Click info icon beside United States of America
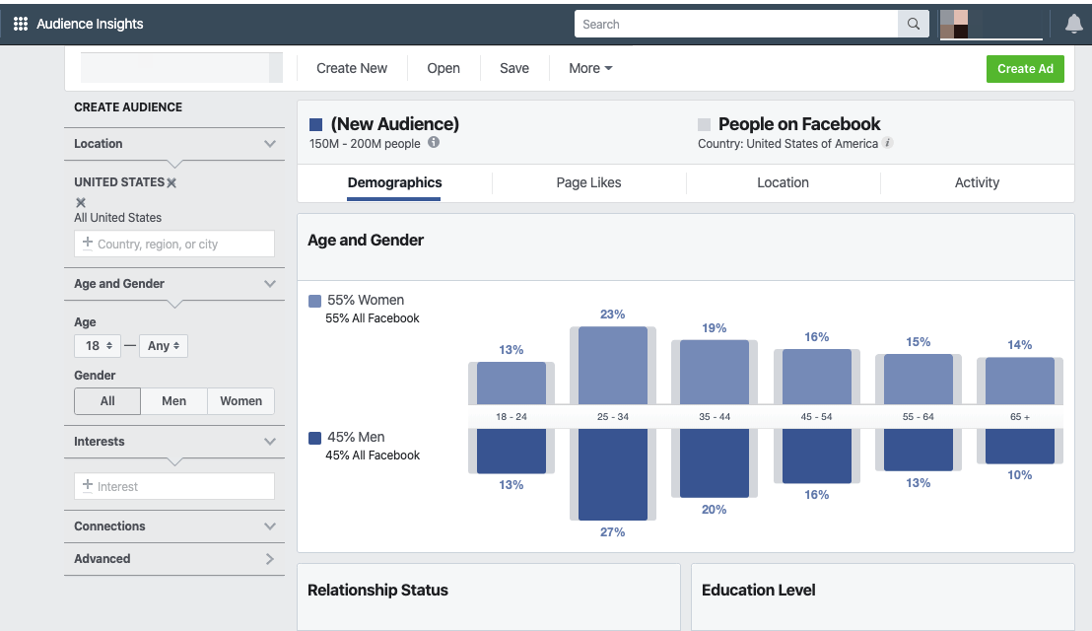The height and width of the screenshot is (631, 1092). [x=887, y=143]
